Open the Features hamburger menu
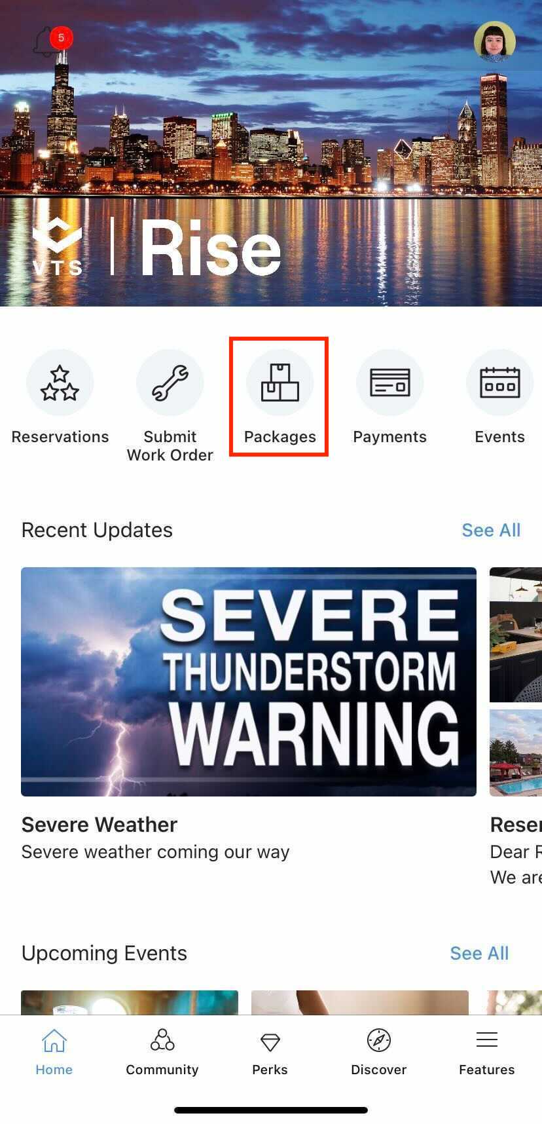 click(487, 1053)
